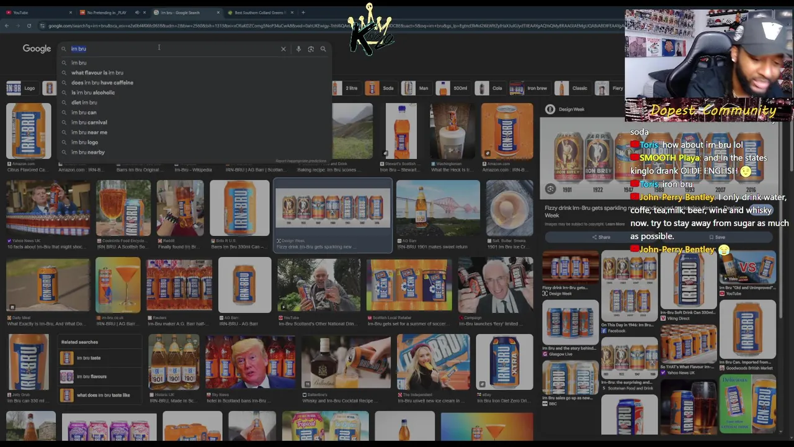Submit search using the magnifier icon in the search box

[x=323, y=49]
